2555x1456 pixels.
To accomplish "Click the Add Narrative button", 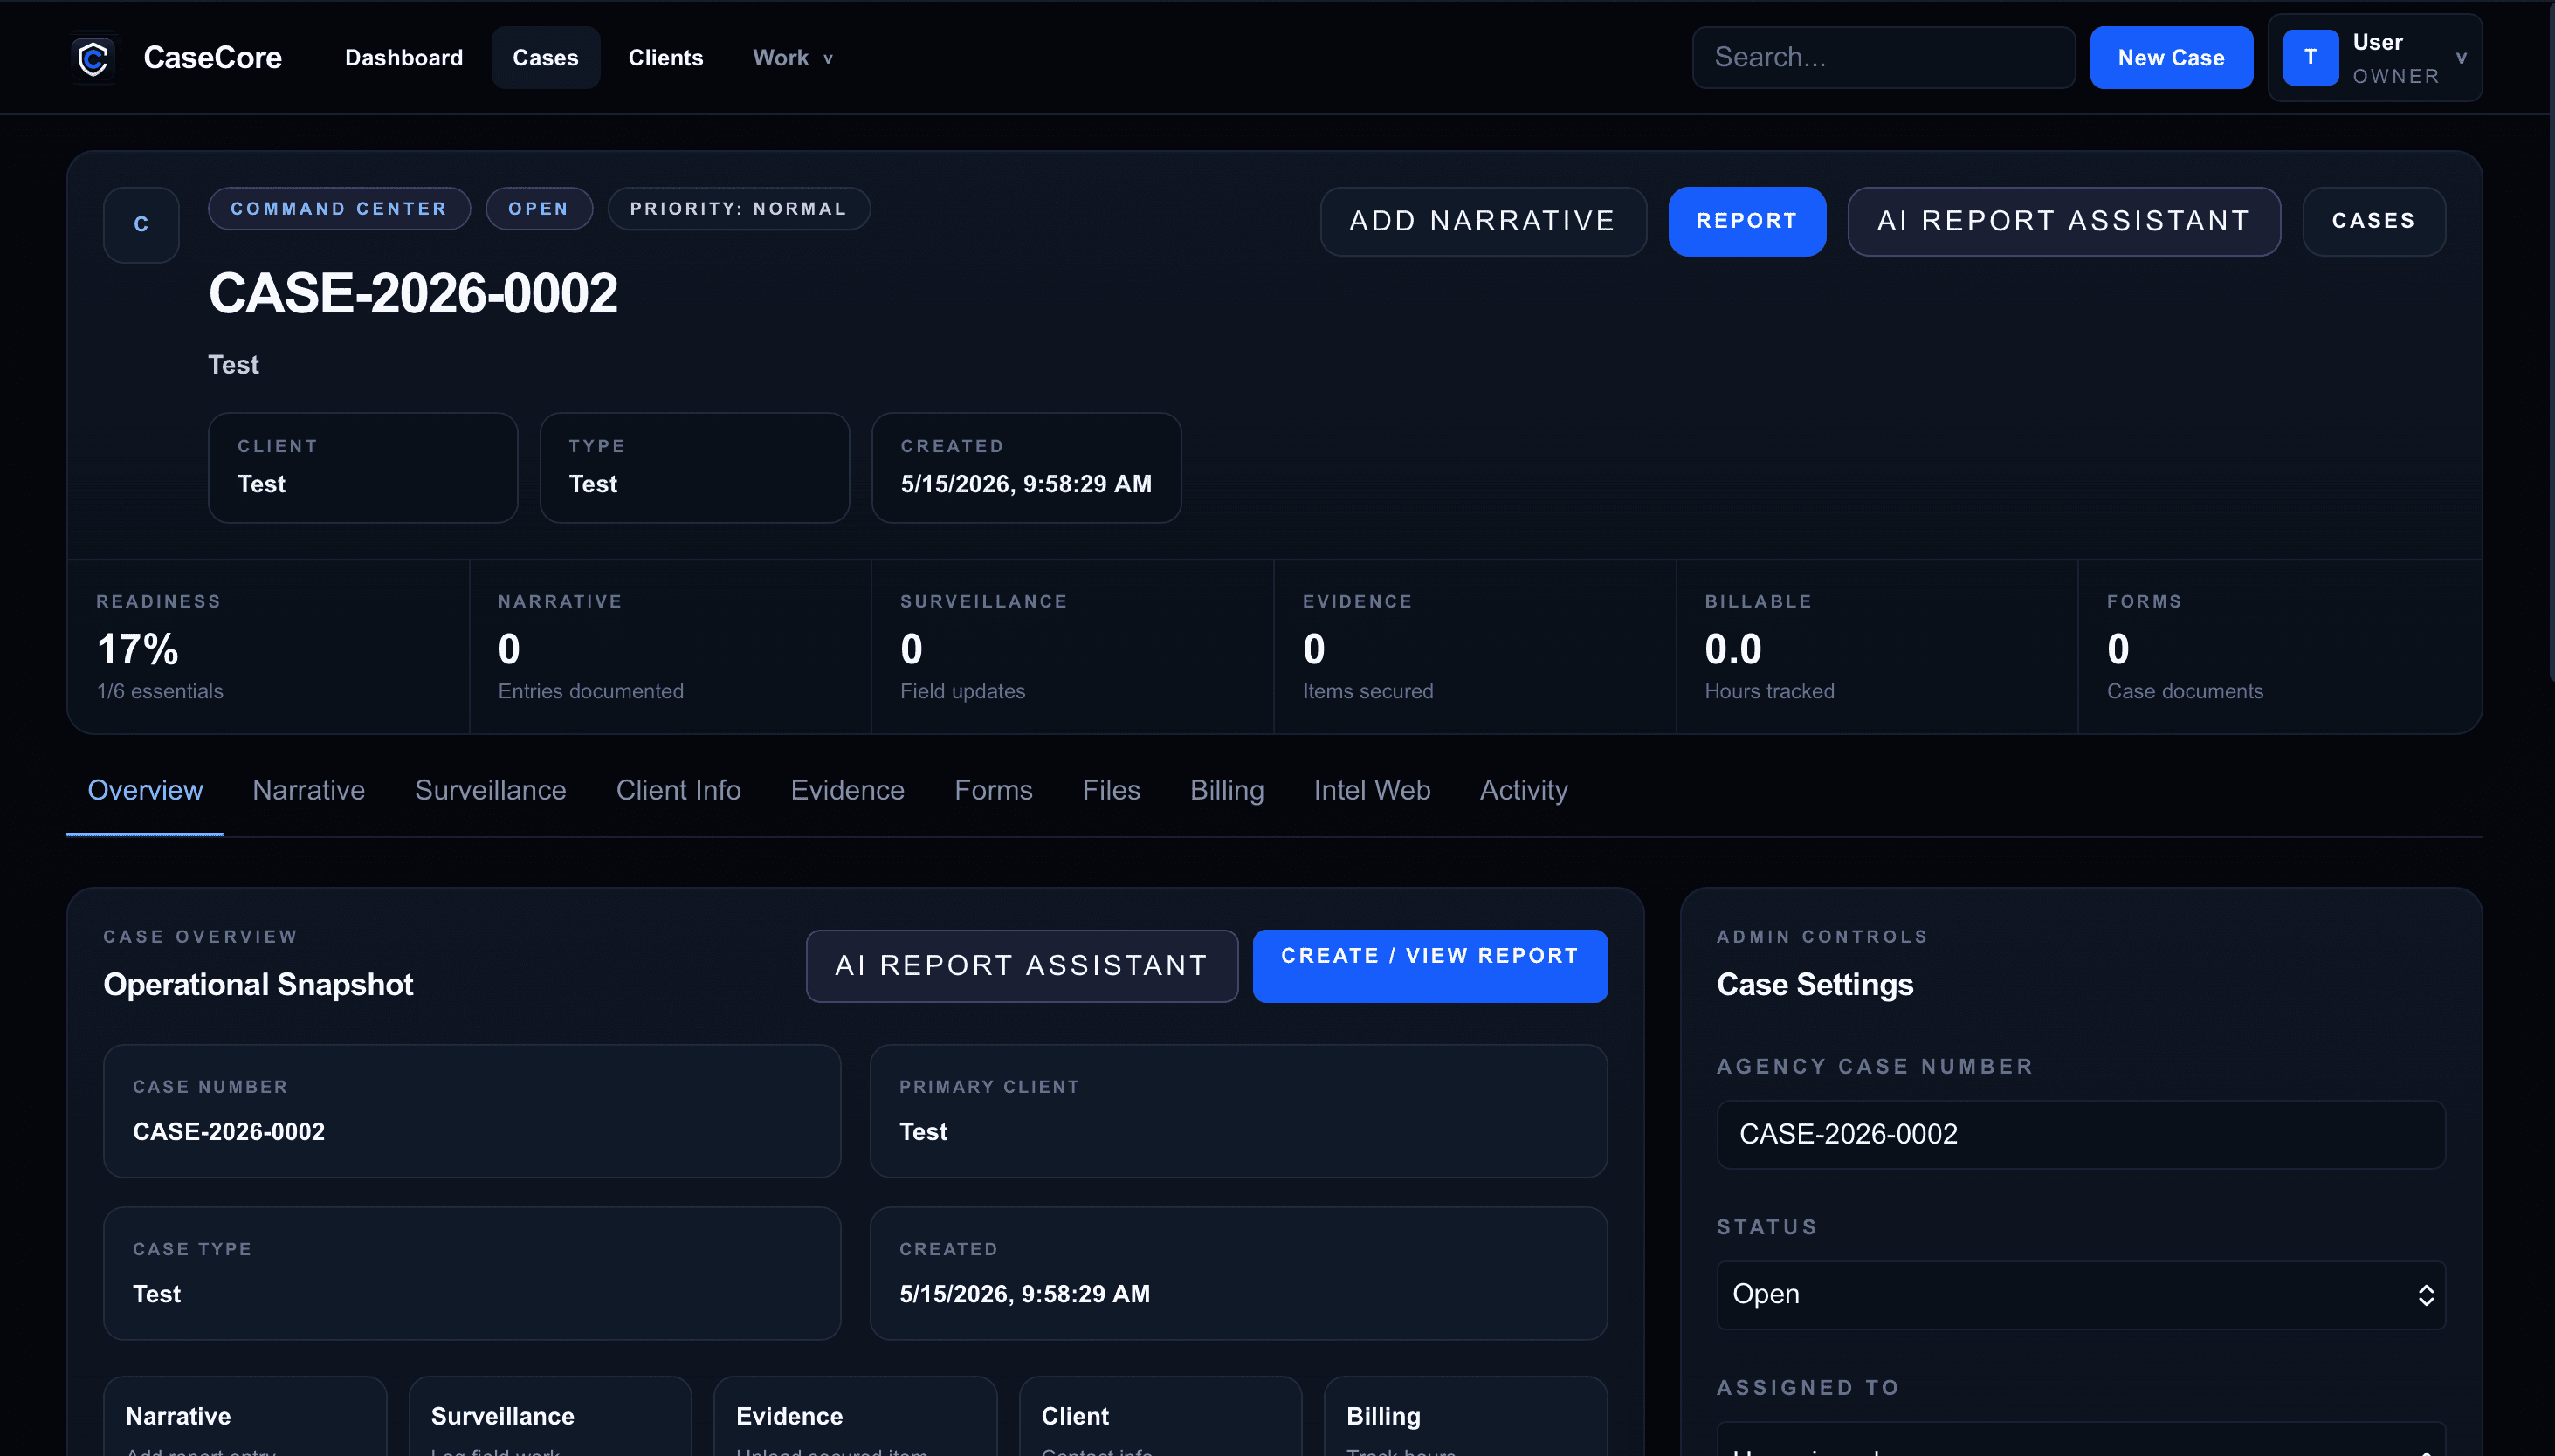I will [1483, 221].
